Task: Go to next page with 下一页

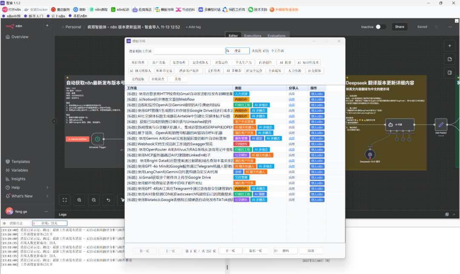Action: coord(230,251)
